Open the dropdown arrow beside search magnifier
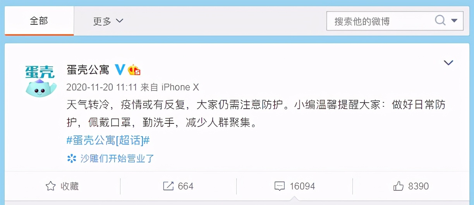474x205 pixels. point(455,20)
